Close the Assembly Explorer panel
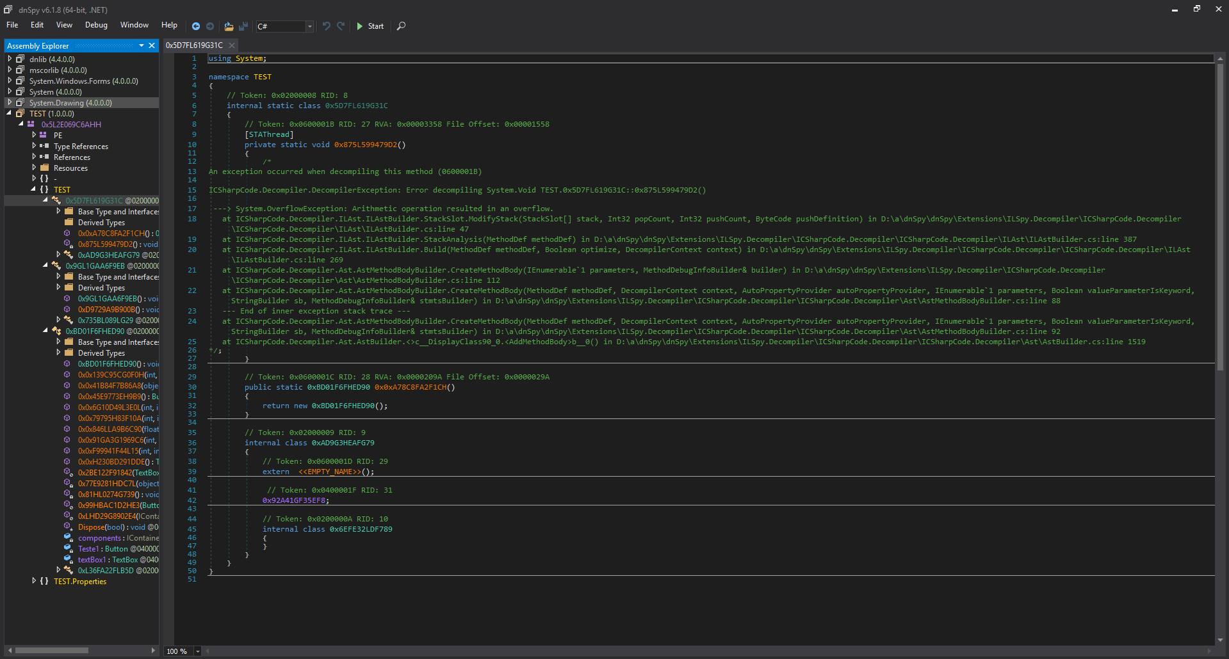 click(152, 46)
